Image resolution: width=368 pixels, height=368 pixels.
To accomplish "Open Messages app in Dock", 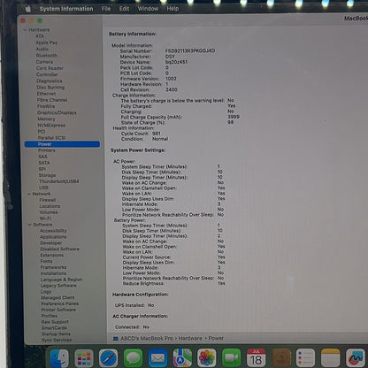I will [133, 358].
